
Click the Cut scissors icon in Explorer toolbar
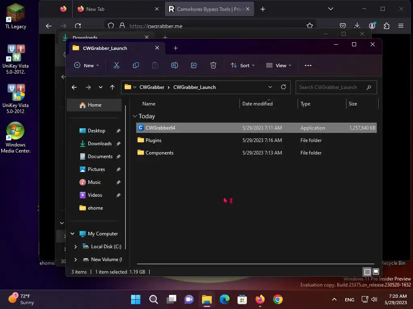117,66
